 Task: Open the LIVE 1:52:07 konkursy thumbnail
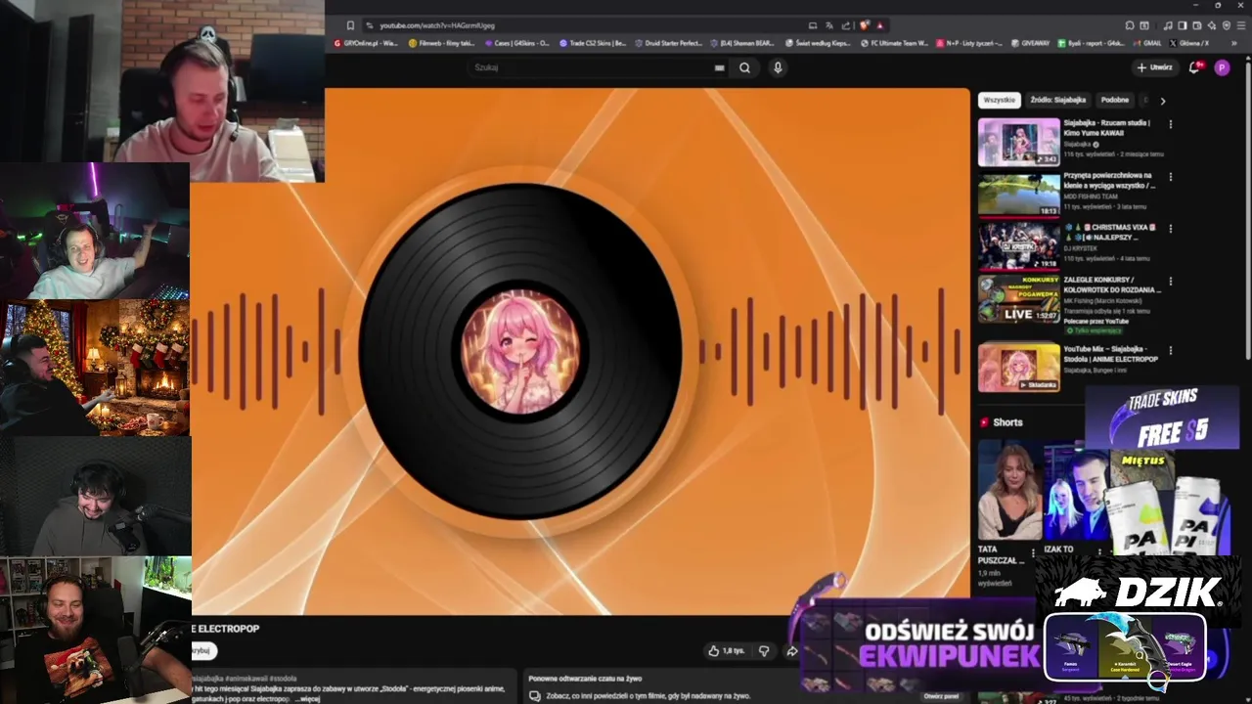(x=1018, y=299)
